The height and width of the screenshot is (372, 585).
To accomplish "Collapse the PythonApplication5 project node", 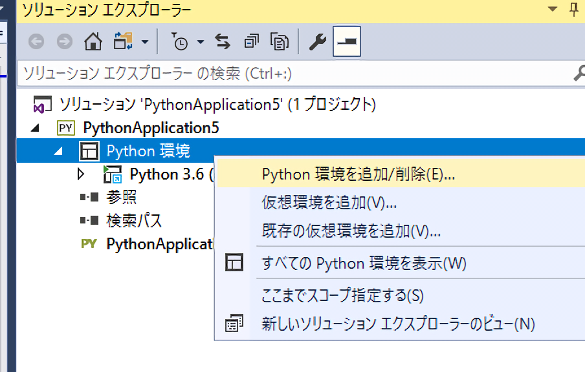I will (x=34, y=128).
